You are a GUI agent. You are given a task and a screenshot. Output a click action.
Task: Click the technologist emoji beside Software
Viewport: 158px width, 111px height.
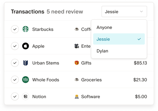pyautogui.click(x=77, y=97)
